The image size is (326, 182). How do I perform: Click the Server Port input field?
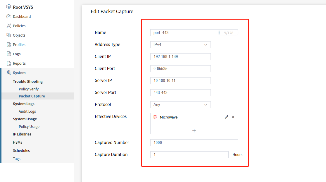coord(180,93)
